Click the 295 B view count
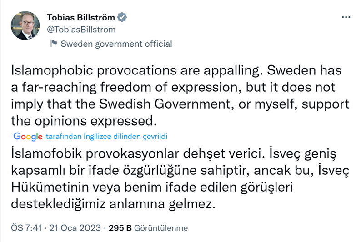Screen dimensions: 361x242 (x=120, y=228)
